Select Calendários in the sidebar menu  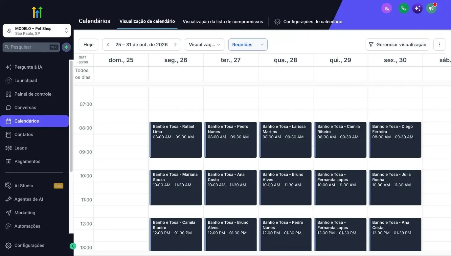(x=34, y=121)
